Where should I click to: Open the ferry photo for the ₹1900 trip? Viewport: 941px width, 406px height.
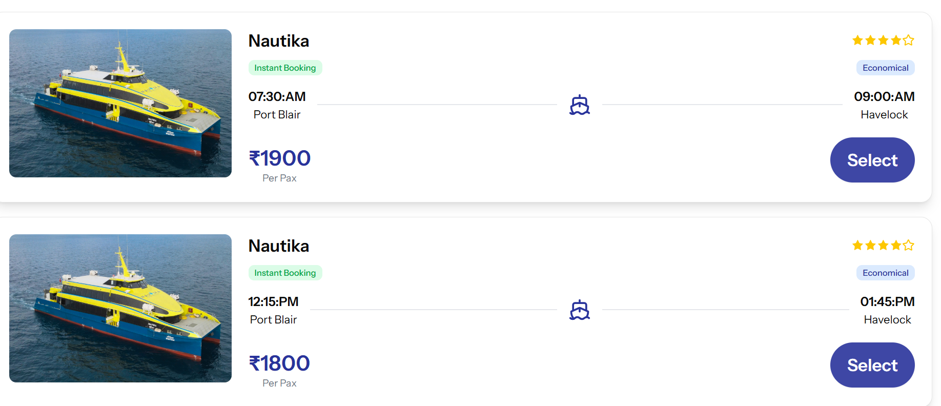(120, 103)
